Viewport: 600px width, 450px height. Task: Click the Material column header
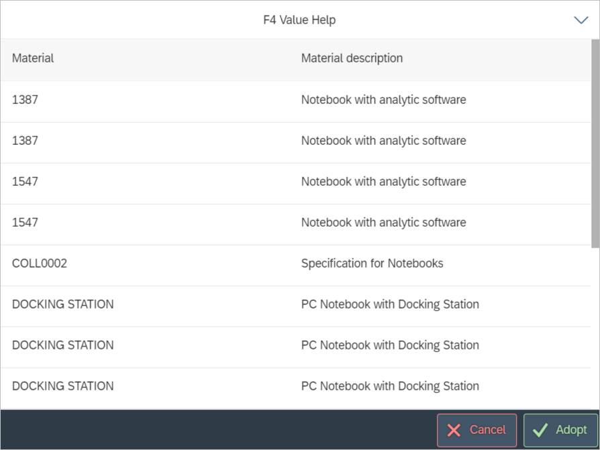point(33,58)
